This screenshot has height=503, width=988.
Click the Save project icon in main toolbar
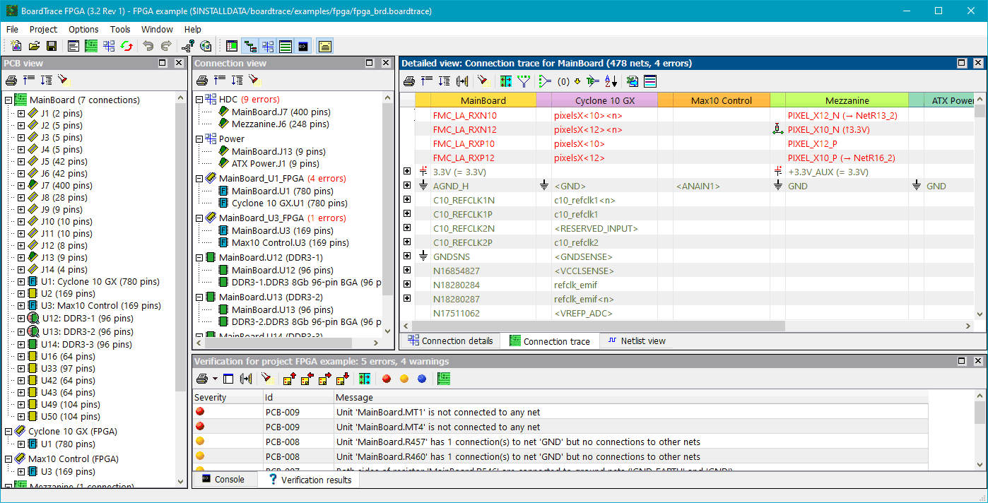(x=52, y=47)
